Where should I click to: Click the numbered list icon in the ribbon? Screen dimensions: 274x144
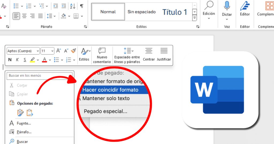click(x=29, y=6)
